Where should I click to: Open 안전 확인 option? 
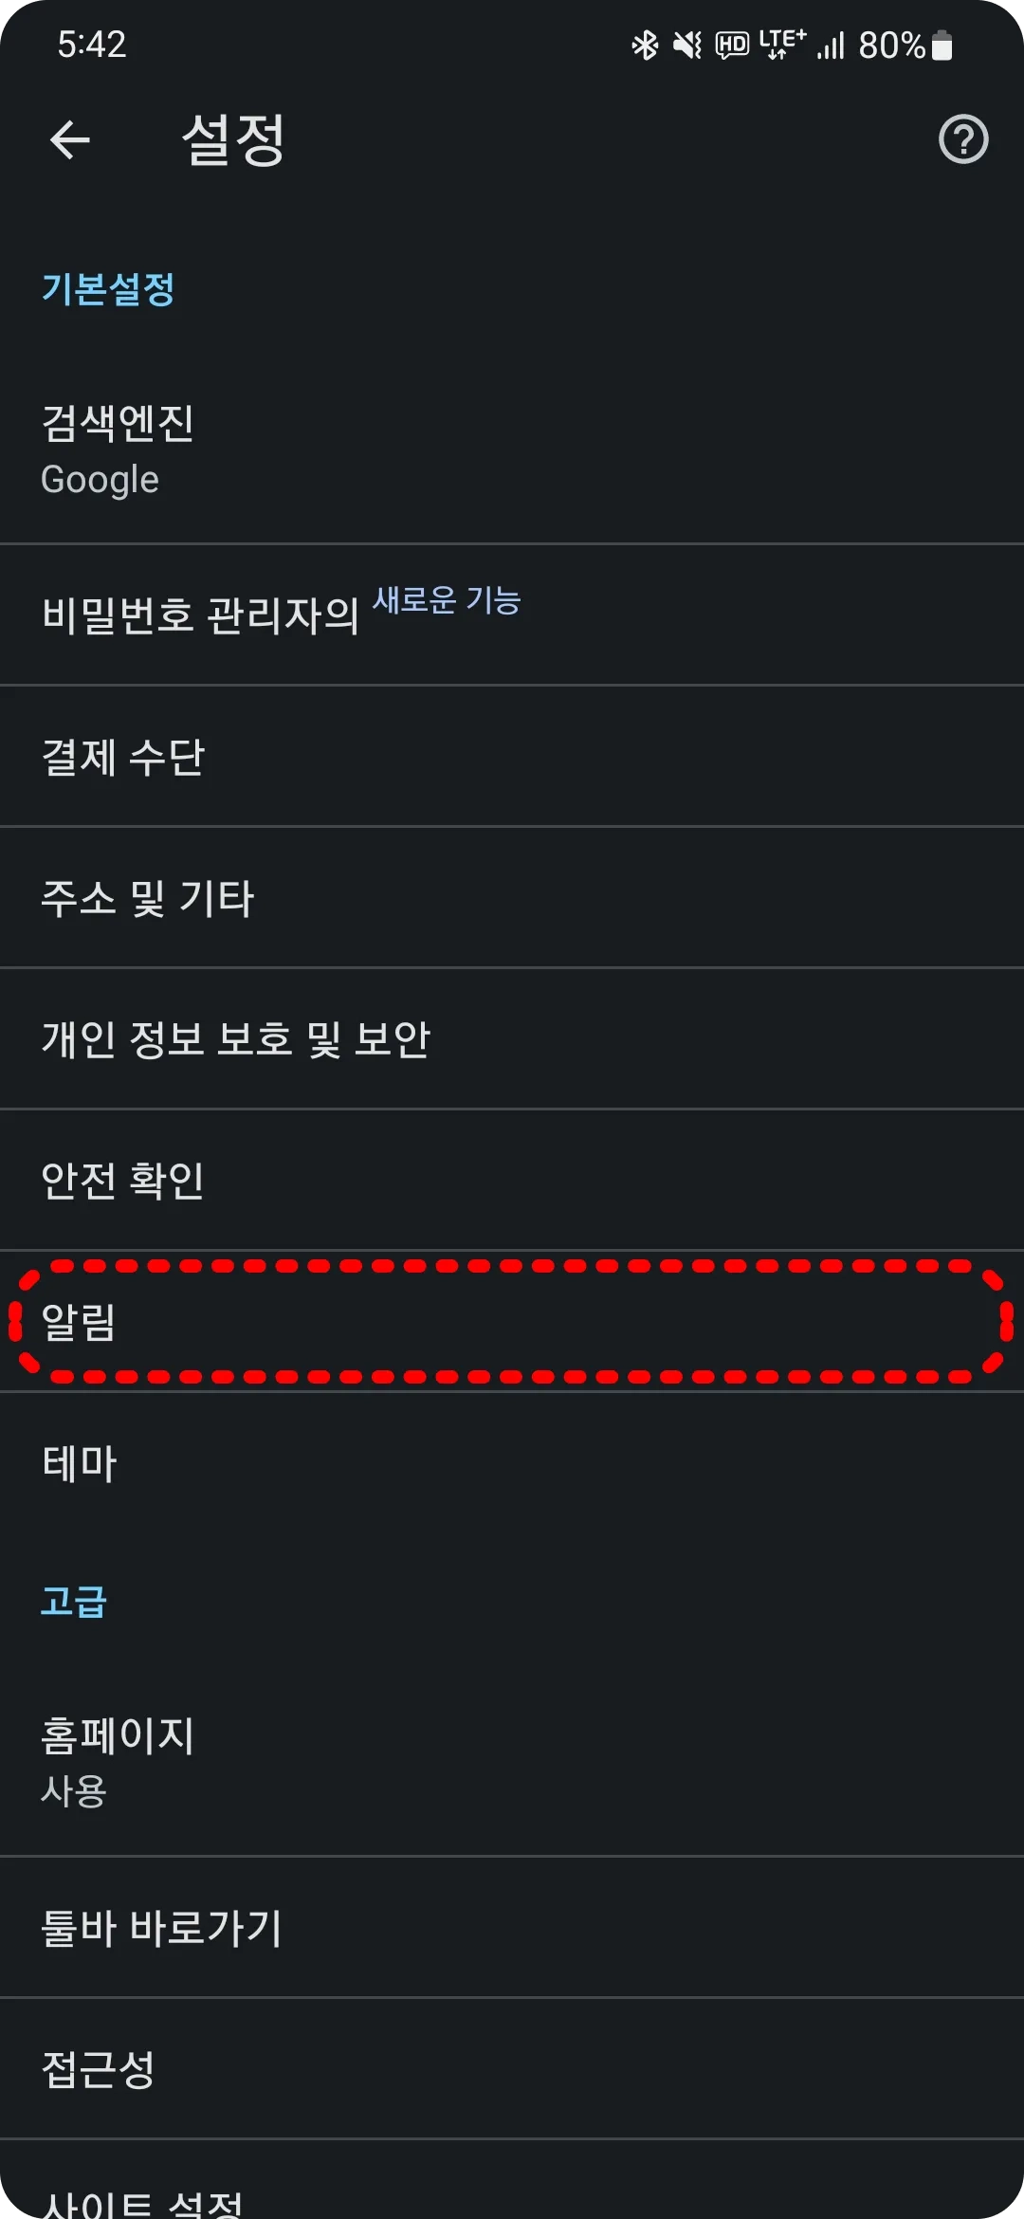512,1180
